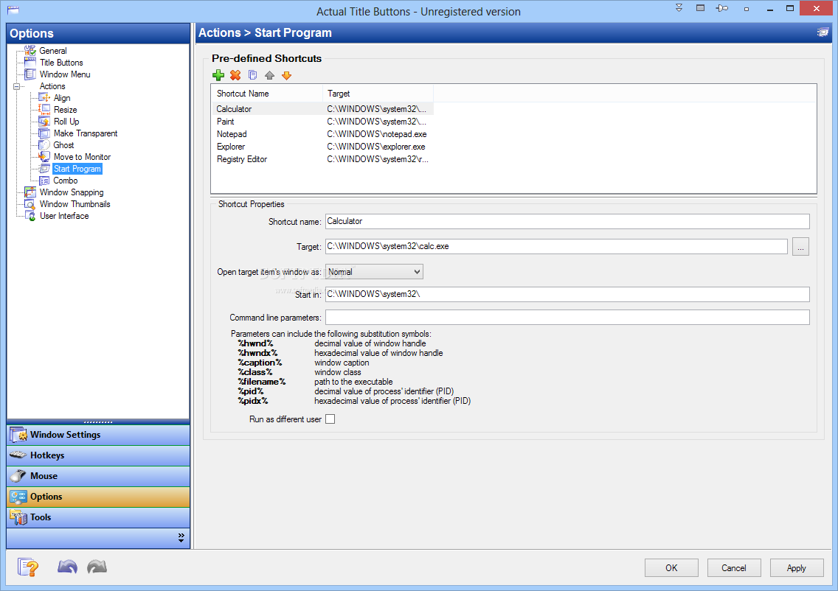Image resolution: width=838 pixels, height=591 pixels.
Task: Click the Combo action icon
Action: tap(44, 181)
